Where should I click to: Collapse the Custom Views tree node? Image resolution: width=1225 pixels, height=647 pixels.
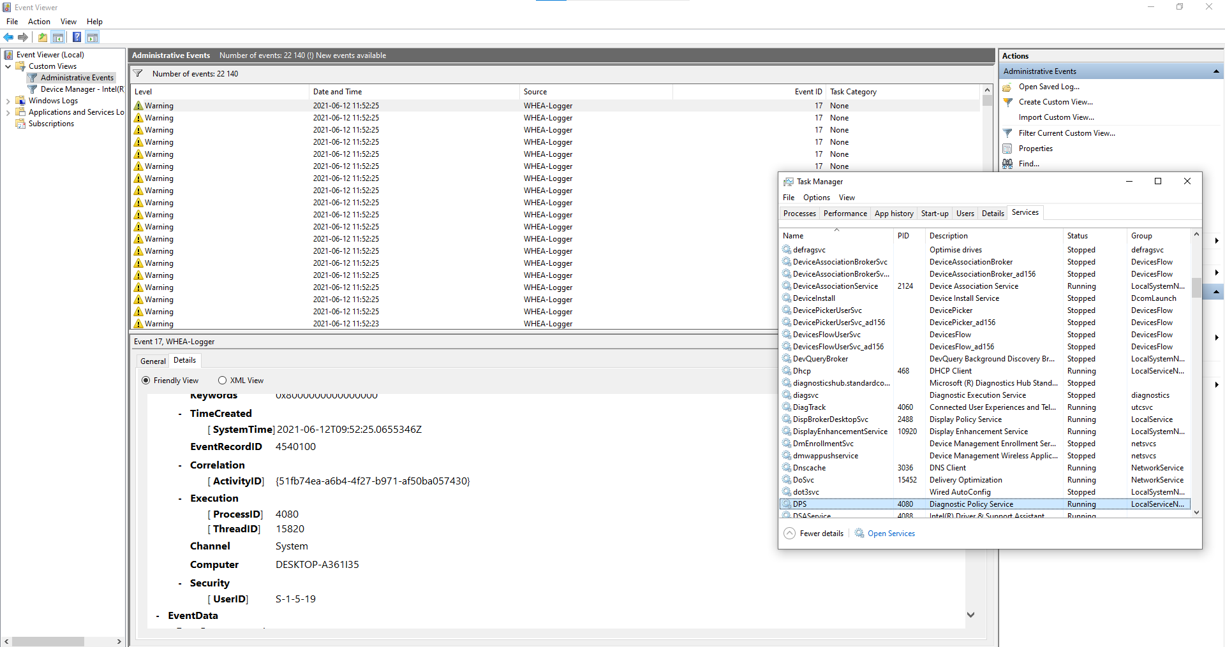point(8,66)
